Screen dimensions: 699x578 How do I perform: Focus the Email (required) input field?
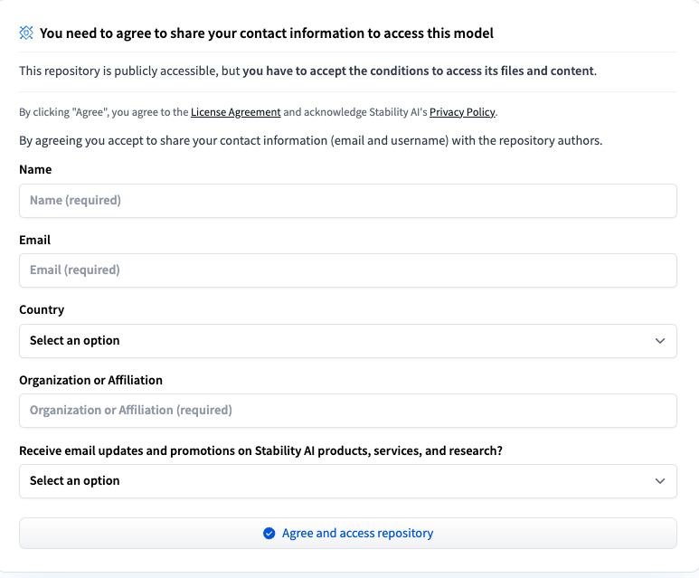tap(347, 270)
